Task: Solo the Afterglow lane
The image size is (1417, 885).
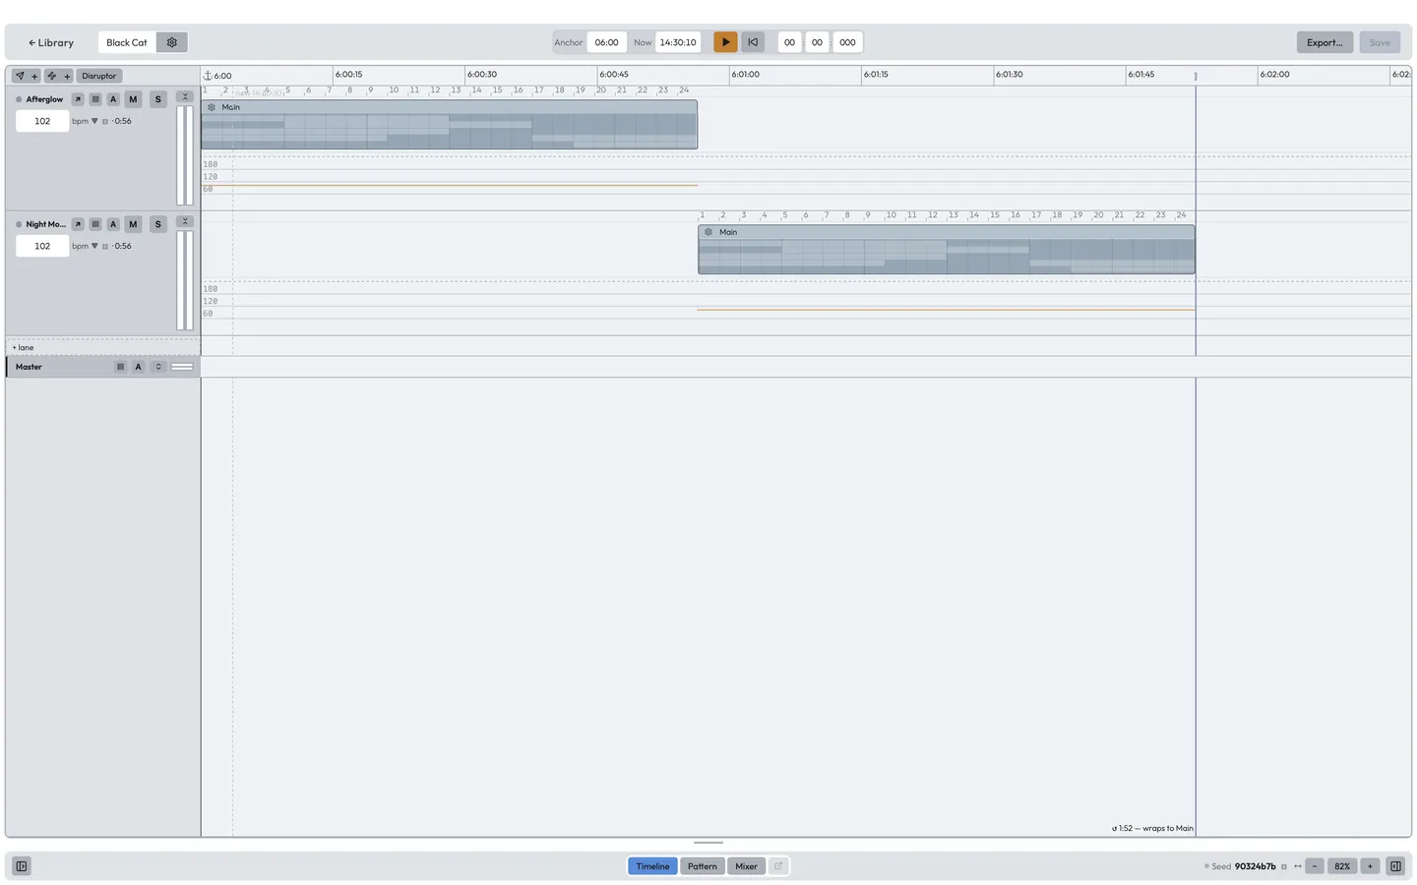Action: coord(157,99)
